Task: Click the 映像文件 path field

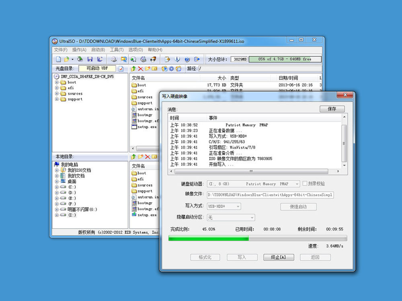Action: (x=270, y=195)
